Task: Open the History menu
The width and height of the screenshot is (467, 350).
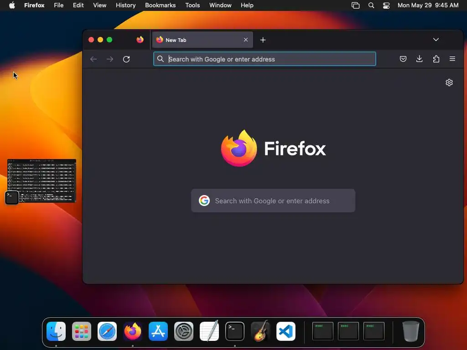Action: point(126,5)
